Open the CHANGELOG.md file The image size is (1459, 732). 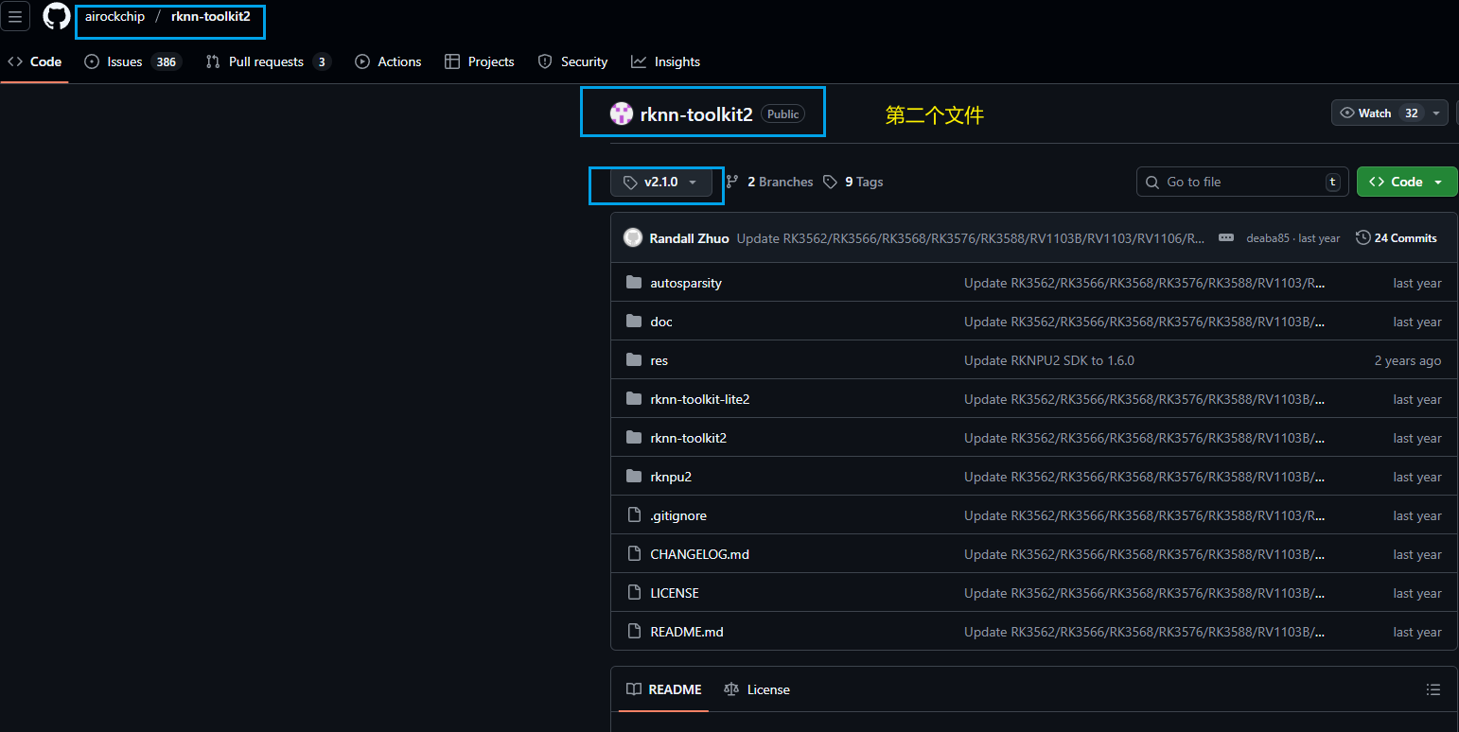(x=699, y=554)
